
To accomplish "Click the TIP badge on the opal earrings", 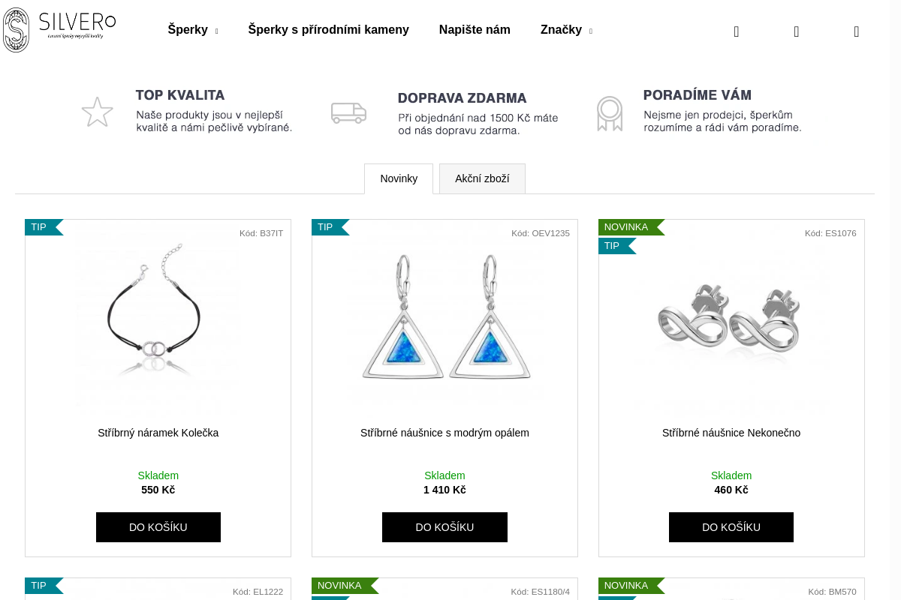I will pyautogui.click(x=326, y=227).
